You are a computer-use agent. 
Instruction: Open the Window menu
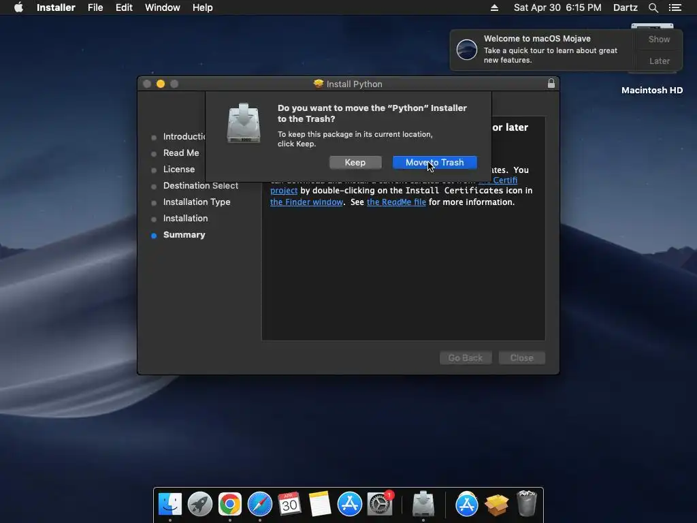[162, 7]
